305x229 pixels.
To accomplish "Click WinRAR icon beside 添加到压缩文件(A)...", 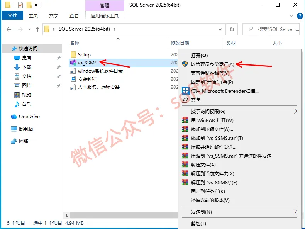I will [185, 129].
